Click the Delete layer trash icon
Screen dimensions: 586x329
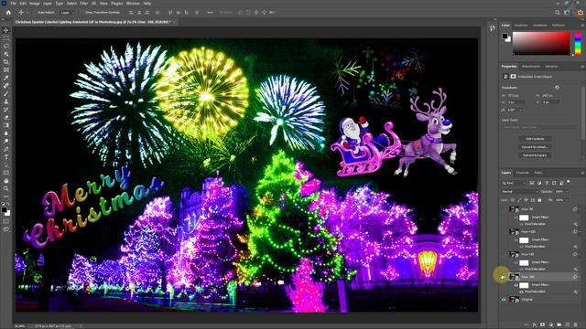(x=576, y=325)
